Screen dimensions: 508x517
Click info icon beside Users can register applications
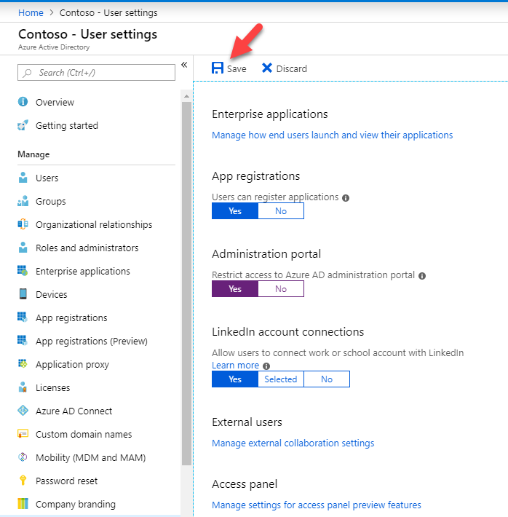coord(346,198)
